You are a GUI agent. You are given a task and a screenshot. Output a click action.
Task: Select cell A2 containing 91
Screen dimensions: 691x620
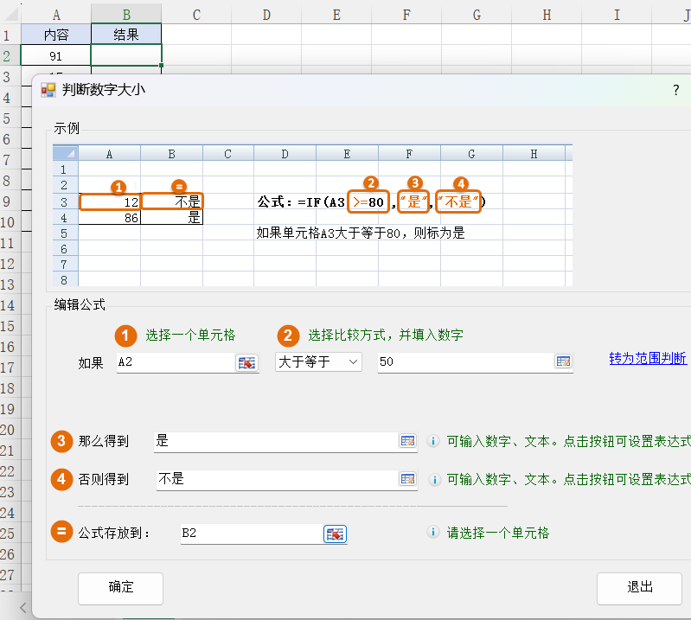(x=56, y=55)
